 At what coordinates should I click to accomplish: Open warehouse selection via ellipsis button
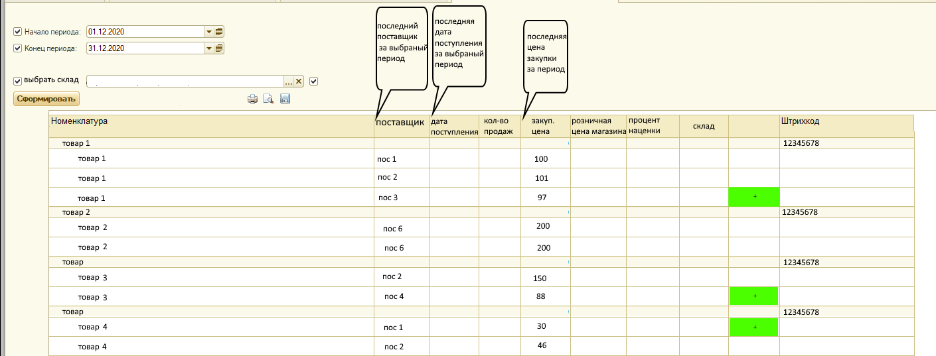(289, 82)
